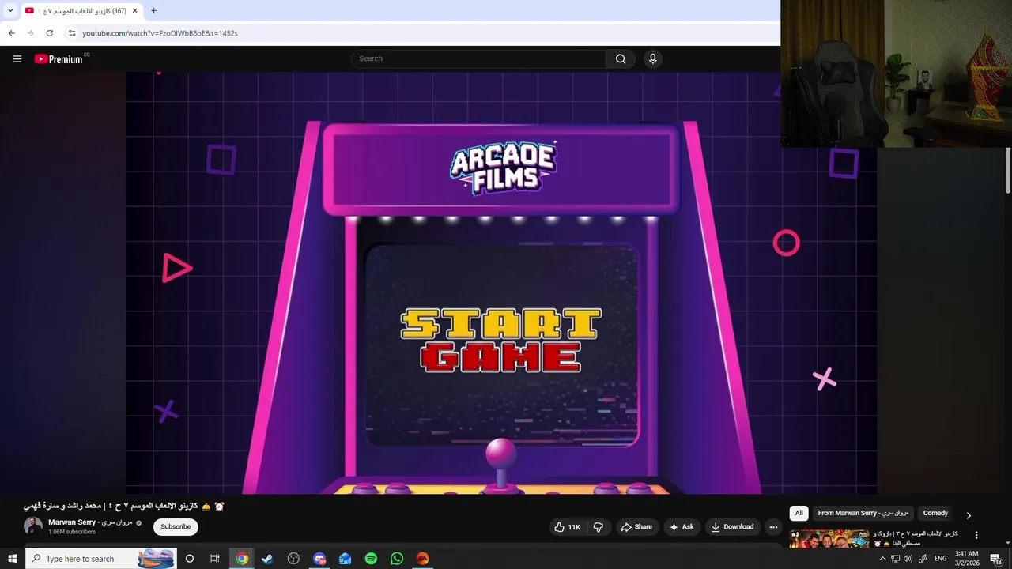Go back in the browser
Viewport: 1012px width, 569px height.
(11, 33)
